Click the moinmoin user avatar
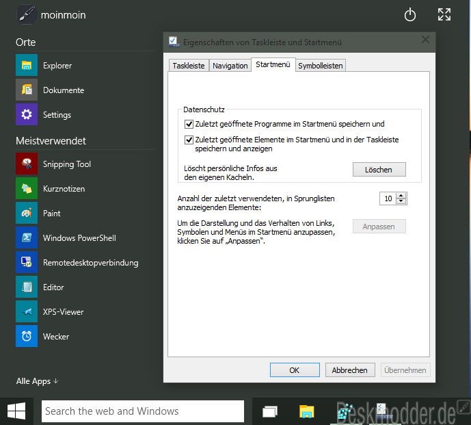This screenshot has width=471, height=425. (x=27, y=14)
